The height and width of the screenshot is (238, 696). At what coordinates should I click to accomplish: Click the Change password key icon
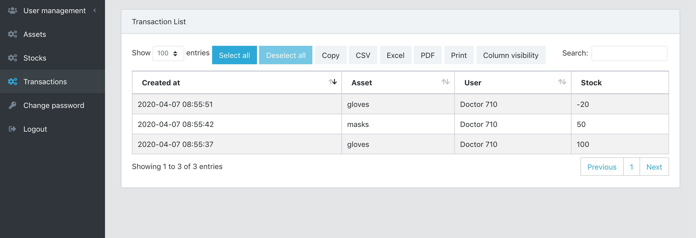(12, 105)
